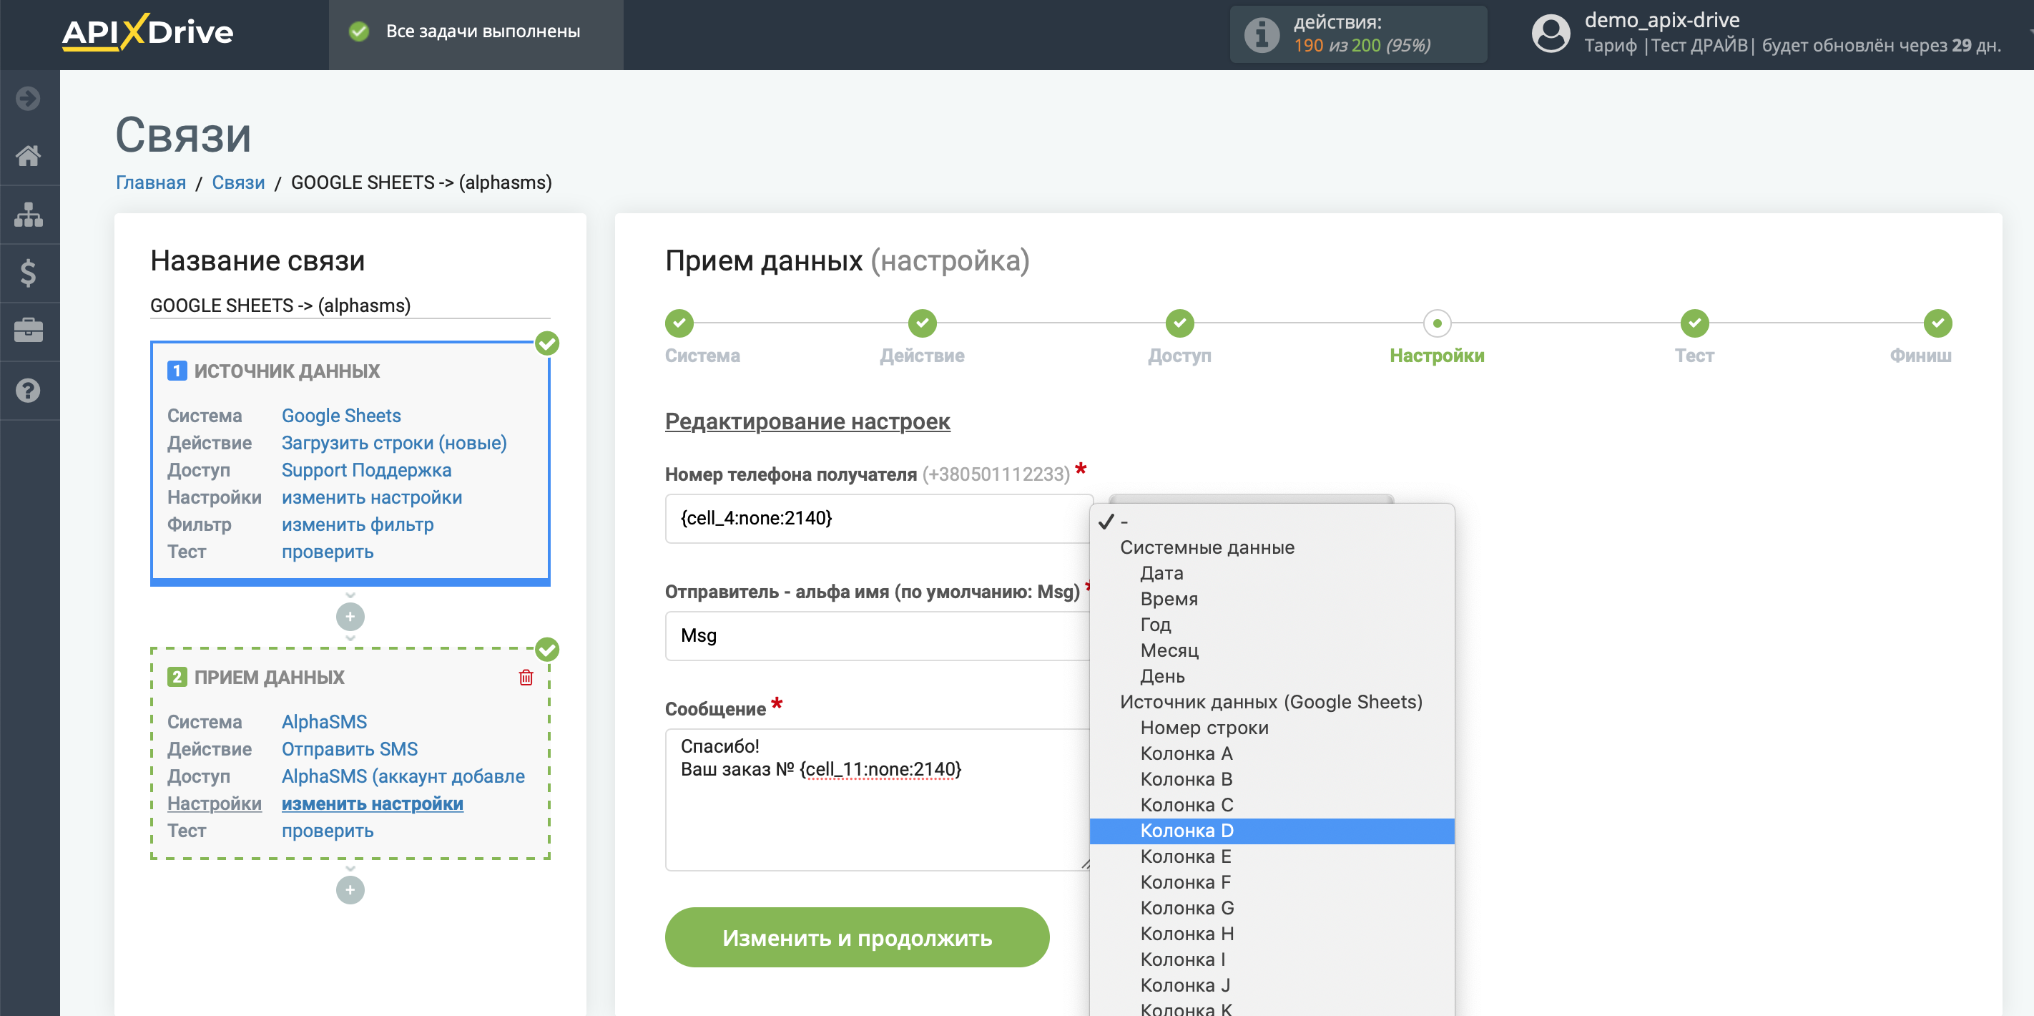Select Колонка C option

(x=1272, y=805)
